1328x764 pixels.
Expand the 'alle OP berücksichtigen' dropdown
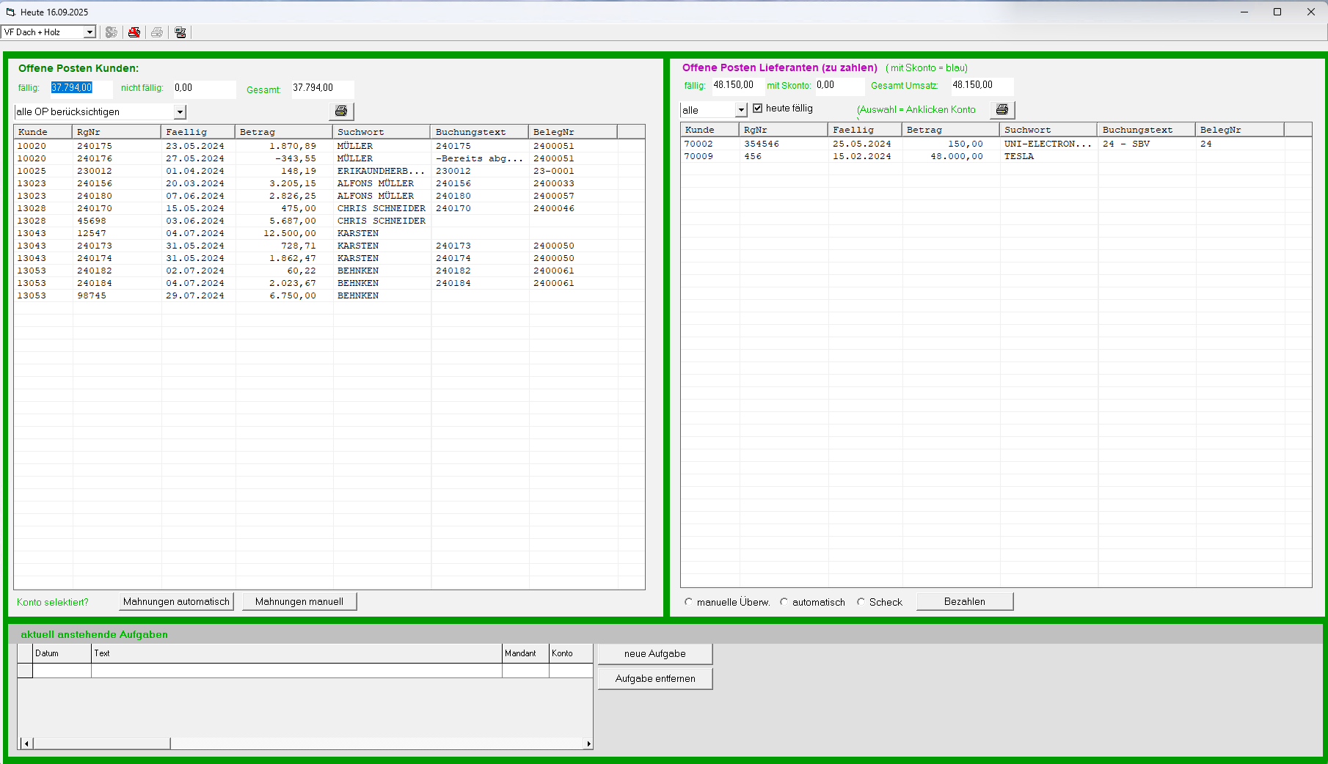pyautogui.click(x=180, y=112)
